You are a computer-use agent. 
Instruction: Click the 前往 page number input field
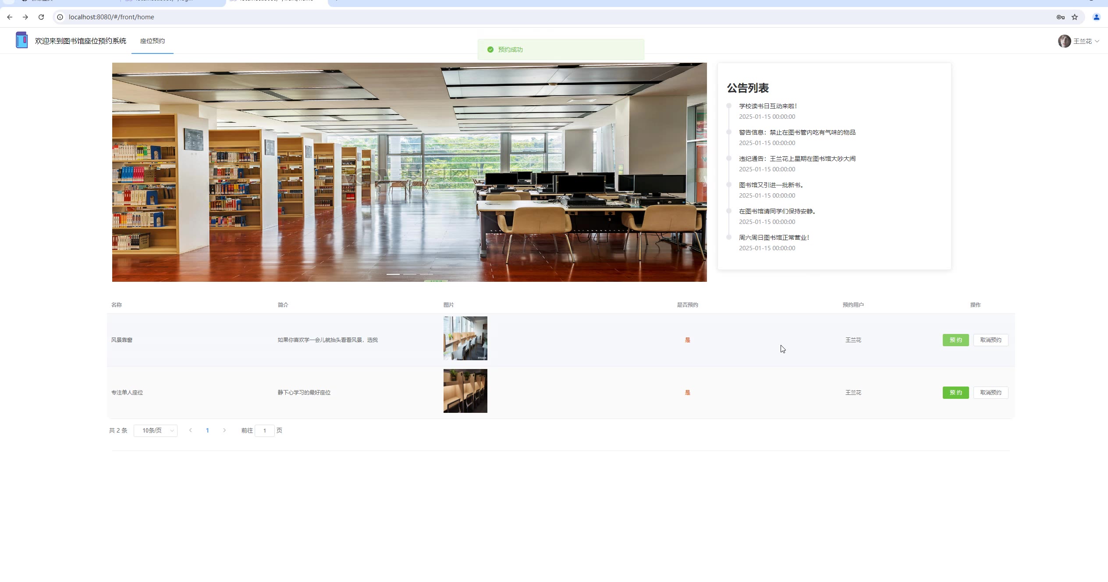pos(264,430)
